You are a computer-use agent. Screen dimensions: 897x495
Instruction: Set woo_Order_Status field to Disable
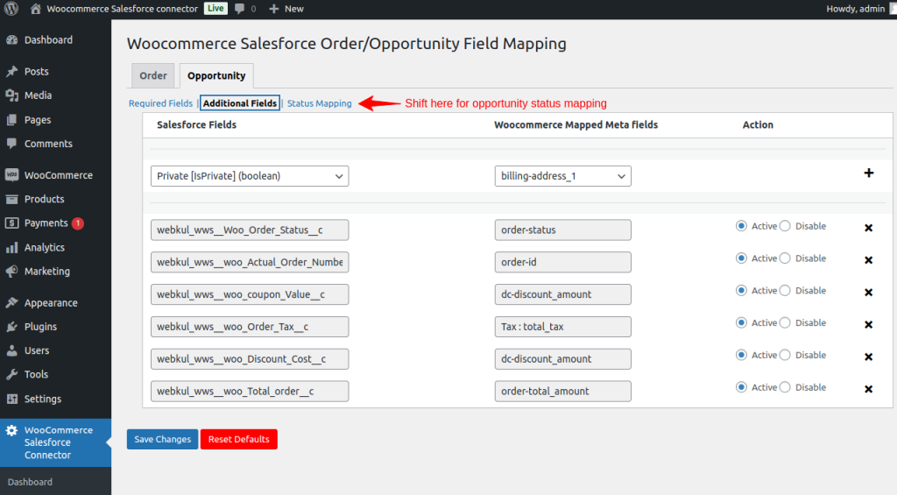pos(785,226)
